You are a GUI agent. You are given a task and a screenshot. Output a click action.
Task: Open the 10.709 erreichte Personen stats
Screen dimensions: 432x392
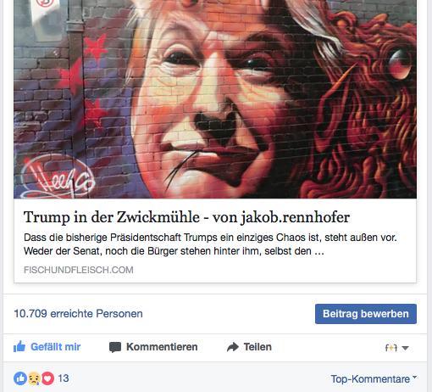(x=78, y=314)
